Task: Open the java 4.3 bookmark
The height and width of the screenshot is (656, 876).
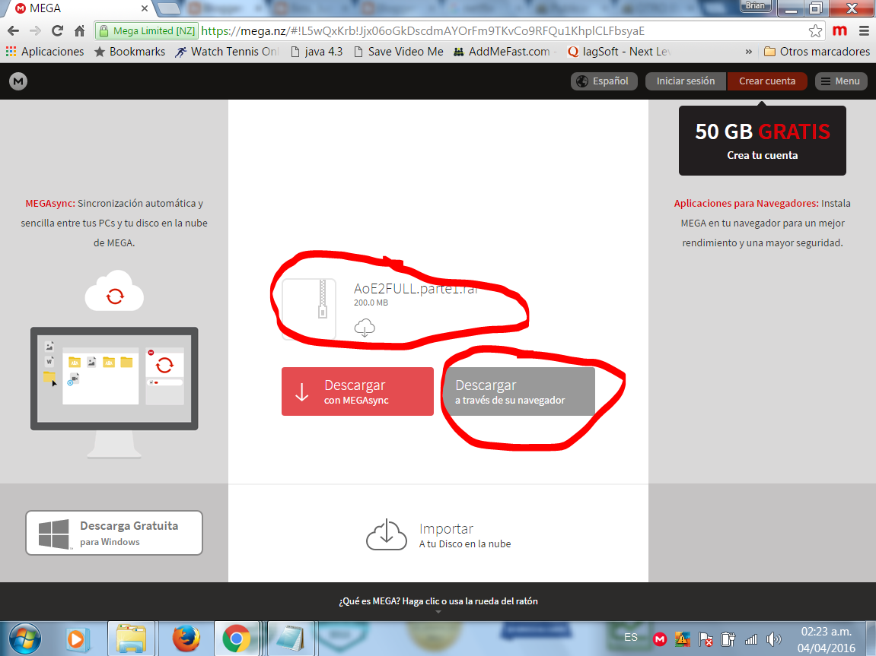Action: (x=317, y=52)
